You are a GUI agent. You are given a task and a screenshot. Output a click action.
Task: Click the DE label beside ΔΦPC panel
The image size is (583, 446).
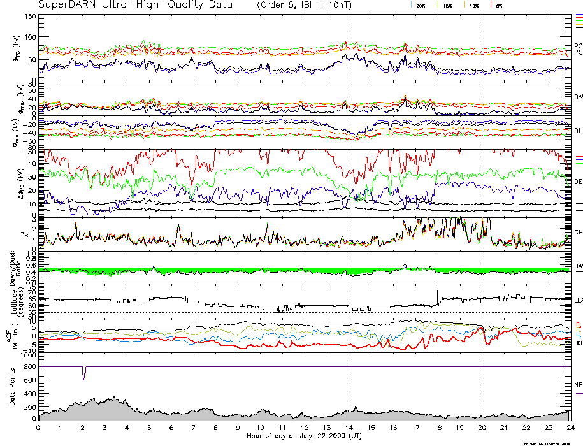578,182
